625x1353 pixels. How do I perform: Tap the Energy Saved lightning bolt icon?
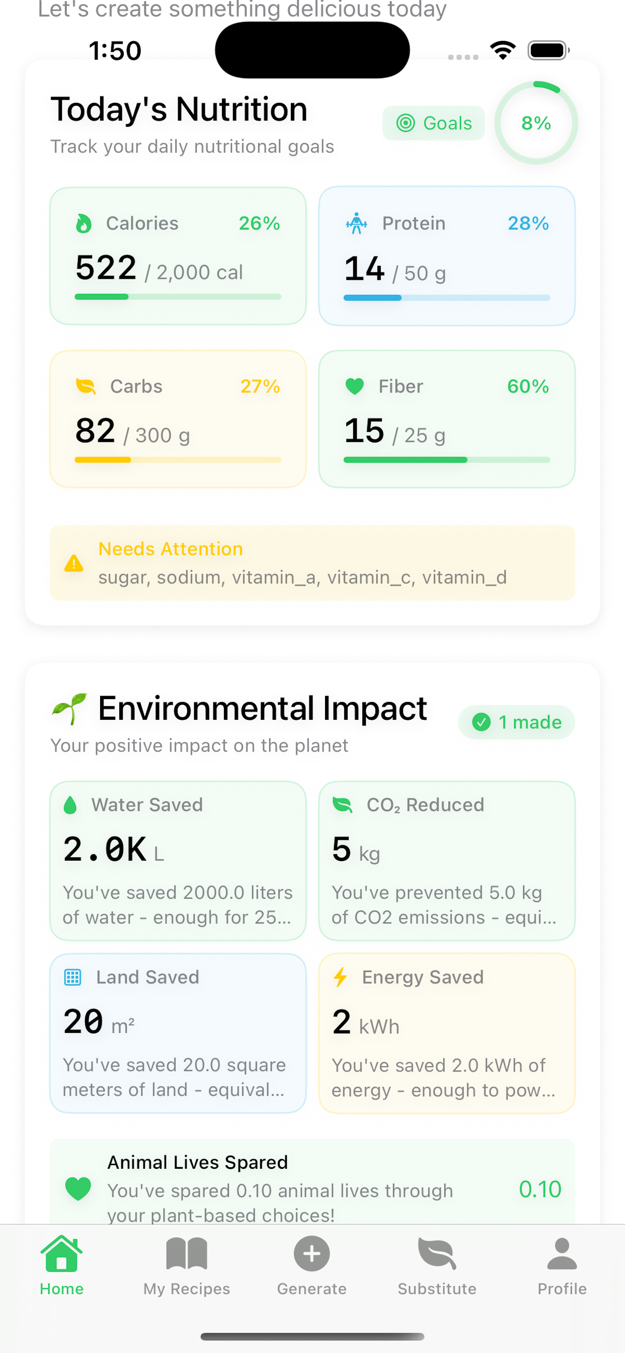tap(340, 977)
